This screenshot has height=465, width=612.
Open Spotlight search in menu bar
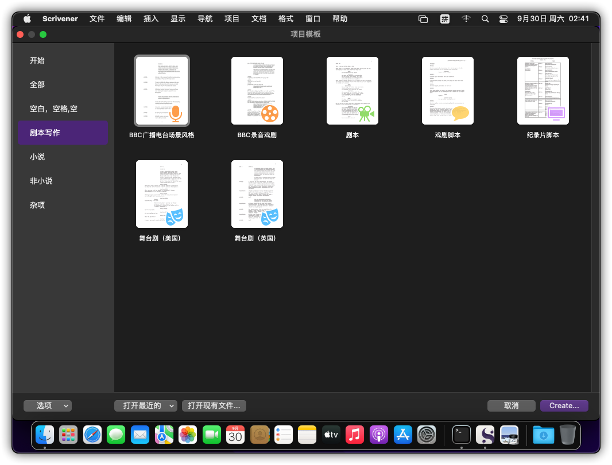pos(485,19)
